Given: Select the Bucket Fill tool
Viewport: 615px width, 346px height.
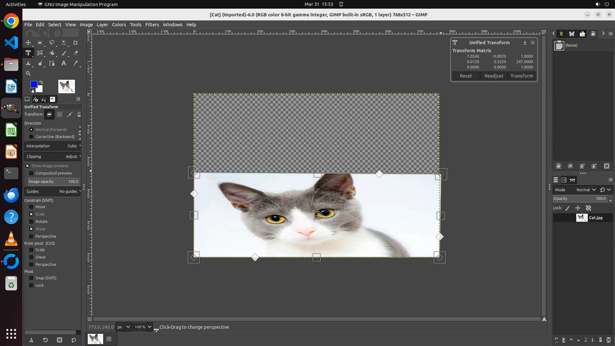Looking at the screenshot, I should coord(52,53).
